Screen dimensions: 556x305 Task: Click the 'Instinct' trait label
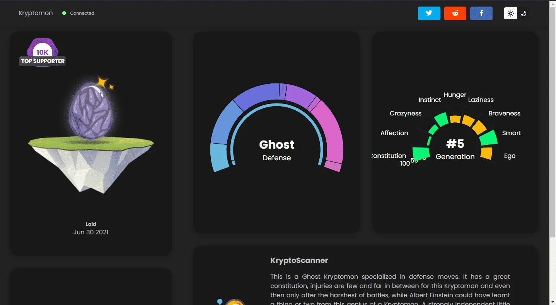430,100
